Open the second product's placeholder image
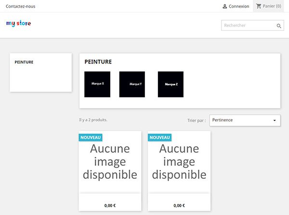Image resolution: width=289 pixels, height=215 pixels. (x=179, y=161)
